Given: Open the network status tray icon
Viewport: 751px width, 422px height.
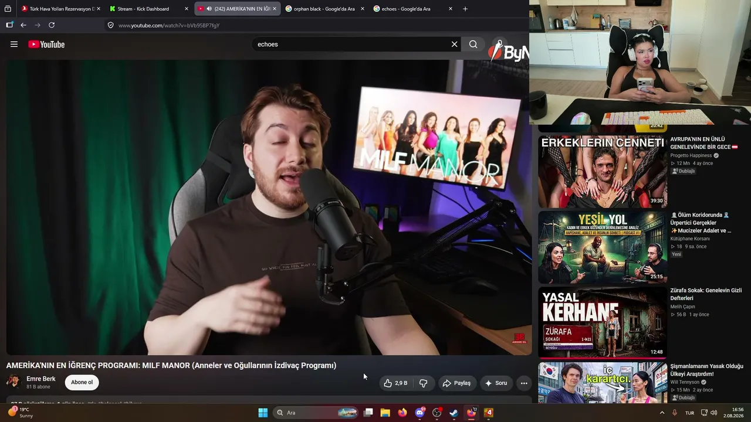Looking at the screenshot, I should pyautogui.click(x=705, y=413).
